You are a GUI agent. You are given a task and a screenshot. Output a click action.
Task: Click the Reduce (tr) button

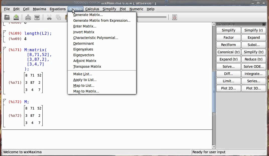click(253, 59)
